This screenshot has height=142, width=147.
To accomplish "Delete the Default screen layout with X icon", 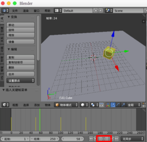I will [x=101, y=10].
